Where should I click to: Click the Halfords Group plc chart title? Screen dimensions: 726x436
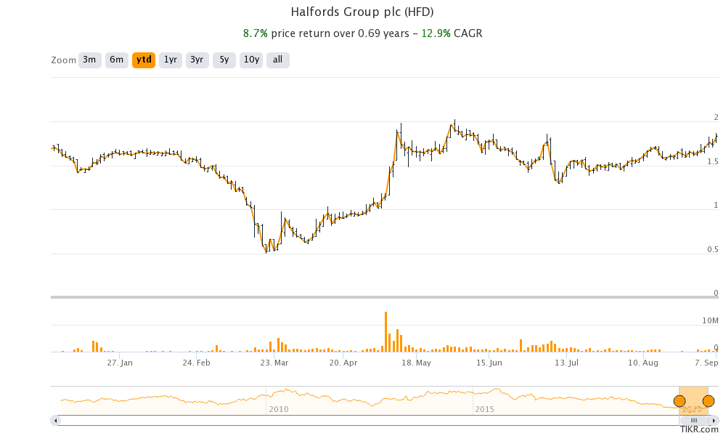click(x=362, y=12)
